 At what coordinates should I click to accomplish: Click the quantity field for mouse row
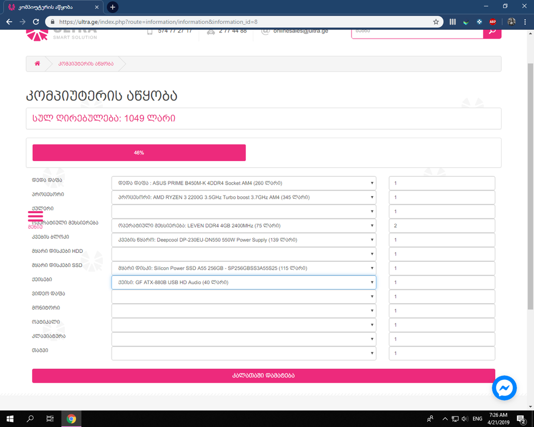click(x=442, y=353)
